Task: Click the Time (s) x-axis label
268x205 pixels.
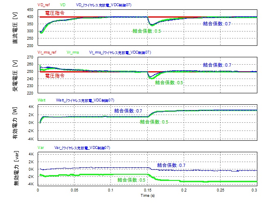Action: point(147,196)
